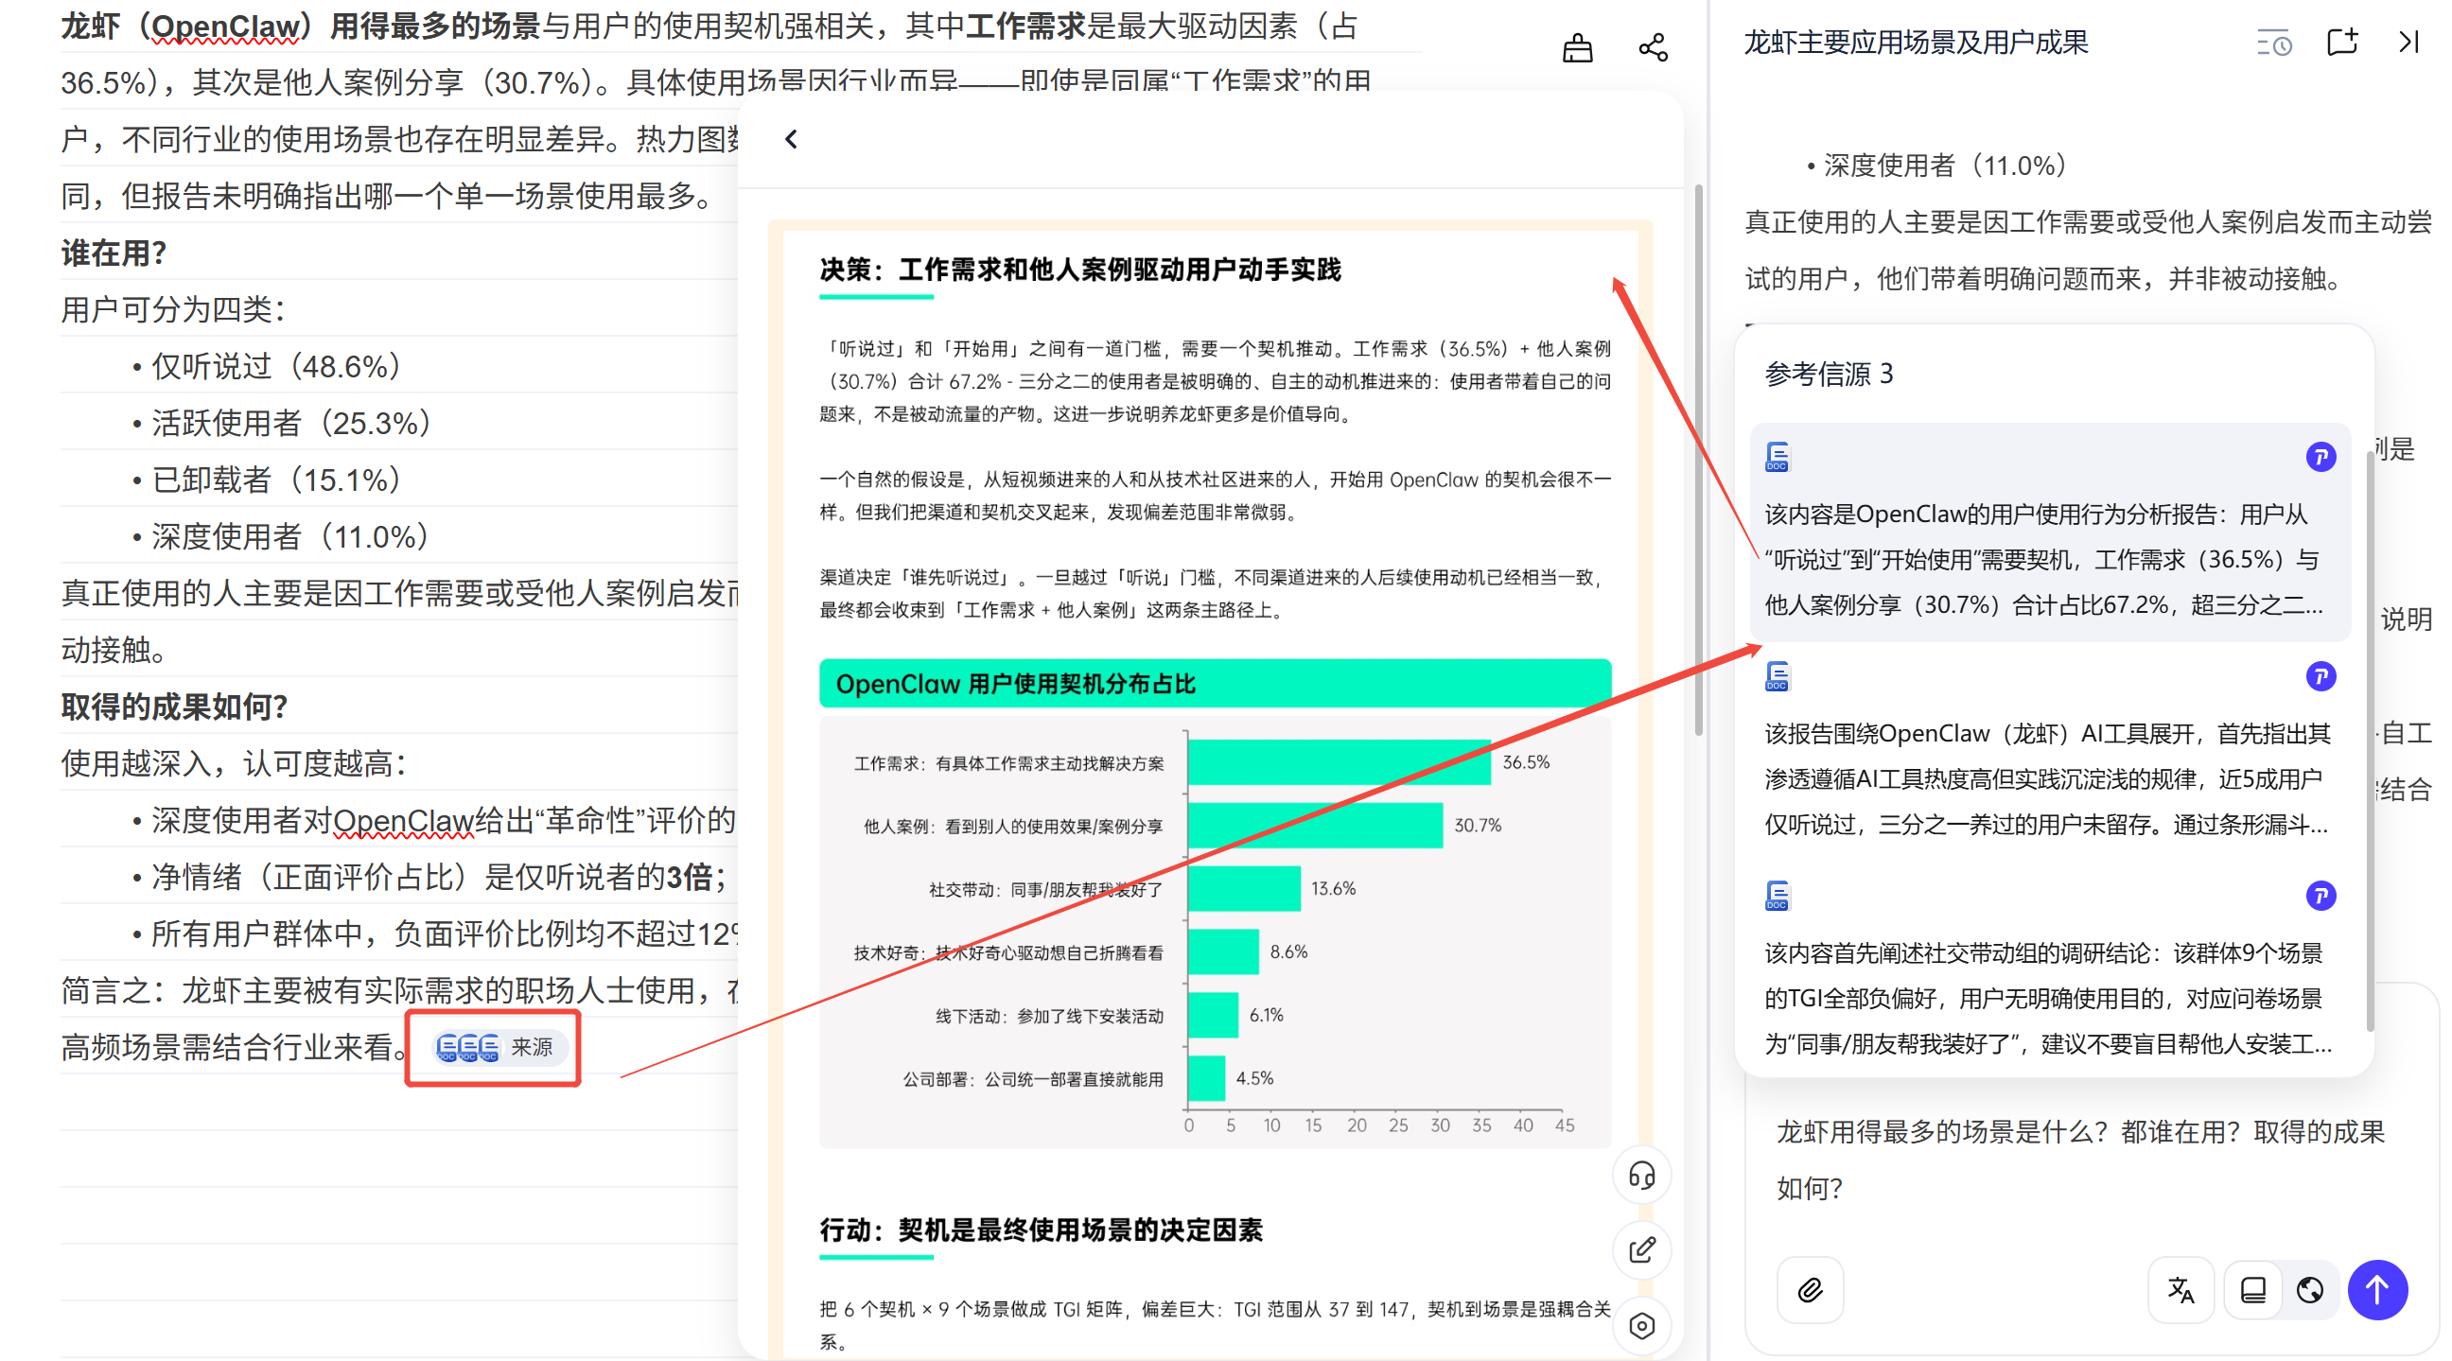Click the bold heading 谁在用?
2452x1361 pixels.
114,253
